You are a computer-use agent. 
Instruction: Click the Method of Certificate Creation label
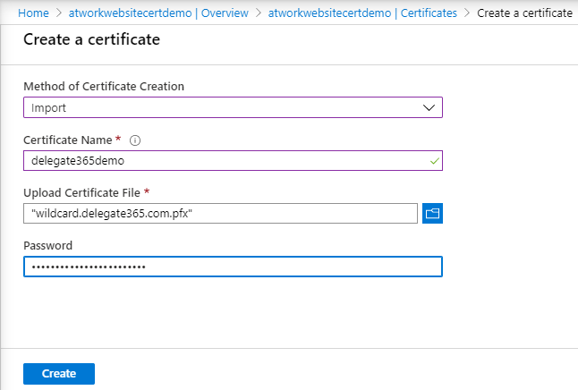point(104,87)
